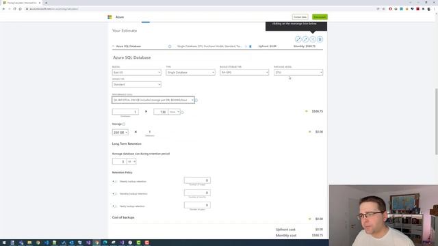This screenshot has height=246, width=438.
Task: Open the Windows Start menu
Action: coord(4,243)
